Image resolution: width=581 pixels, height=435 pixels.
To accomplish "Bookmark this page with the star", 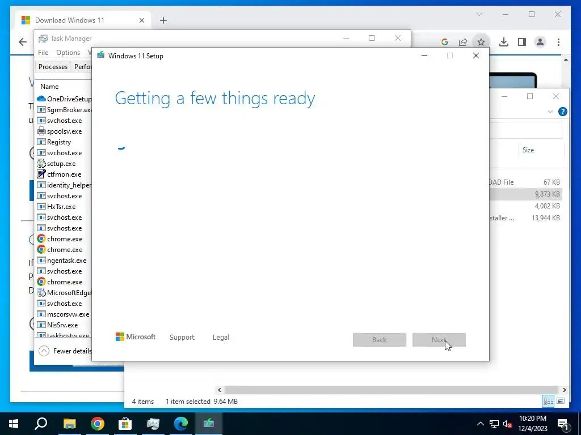I will [481, 42].
